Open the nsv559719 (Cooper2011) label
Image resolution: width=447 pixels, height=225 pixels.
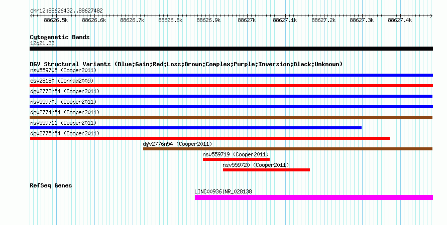pos(236,154)
